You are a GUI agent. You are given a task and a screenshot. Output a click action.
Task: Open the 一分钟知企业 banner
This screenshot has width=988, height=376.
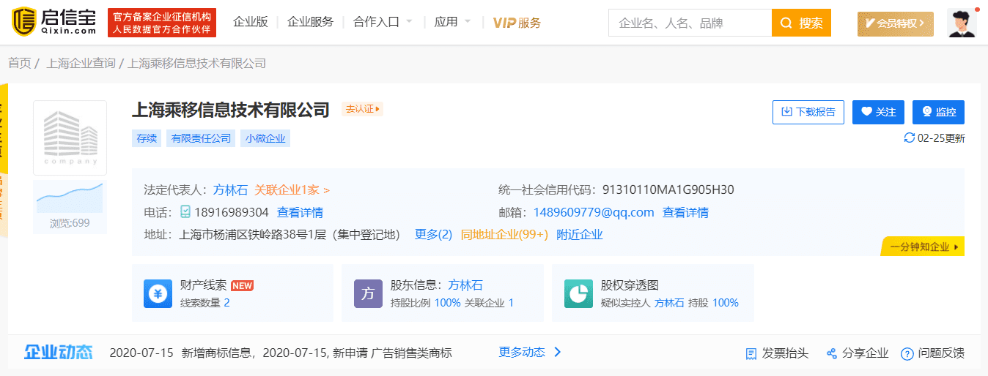[x=923, y=247]
